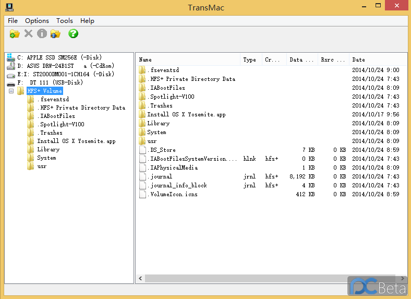The width and height of the screenshot is (411, 299).
Task: Select System folder in the file list
Action: (x=156, y=132)
